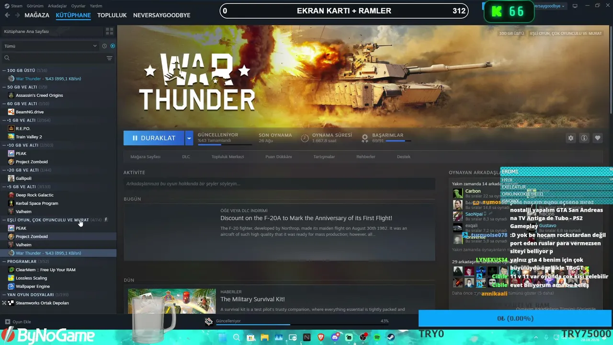Go forward with the navigation arrow
Viewport: 613px width, 345px height.
click(18, 15)
